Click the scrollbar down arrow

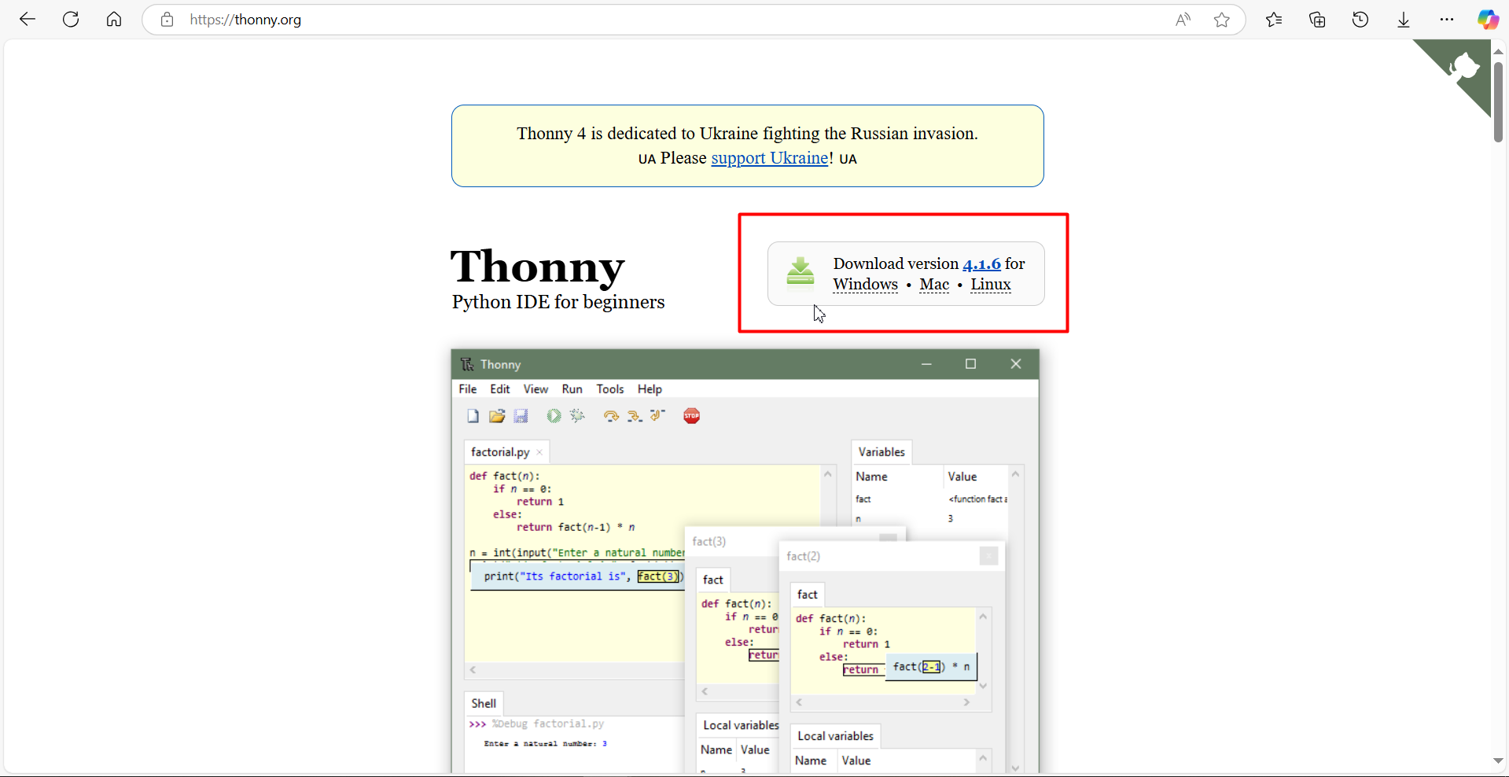[x=1498, y=760]
